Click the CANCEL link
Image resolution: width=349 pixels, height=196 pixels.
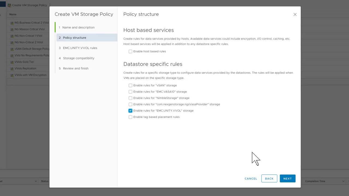[251, 179]
